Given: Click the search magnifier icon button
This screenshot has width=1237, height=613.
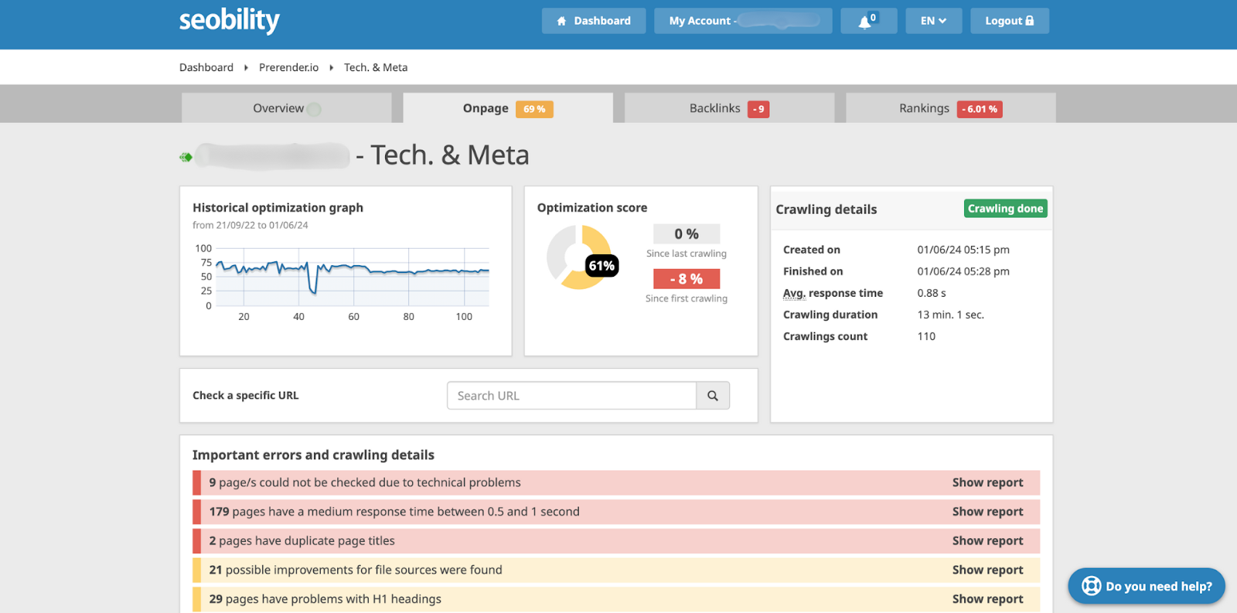Looking at the screenshot, I should pos(713,396).
